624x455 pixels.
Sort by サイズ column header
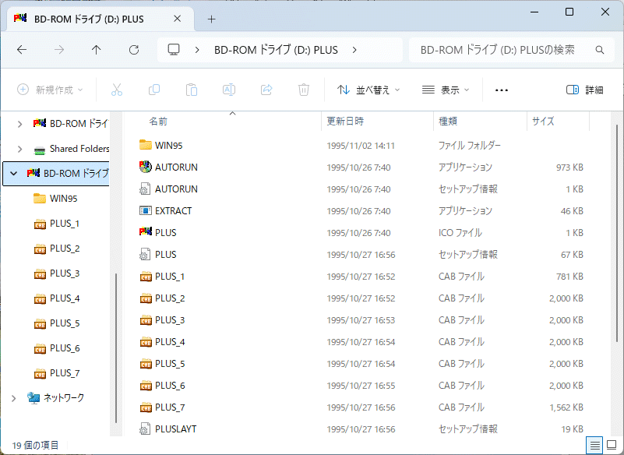[543, 121]
